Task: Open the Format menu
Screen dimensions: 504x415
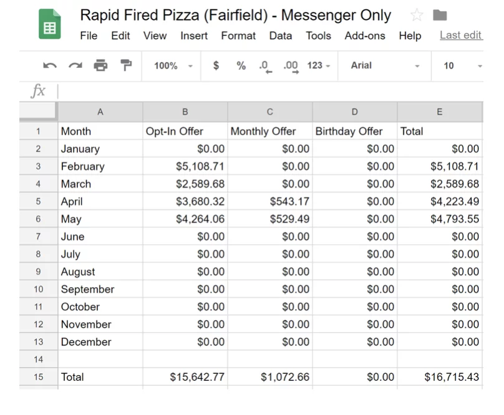Action: pyautogui.click(x=238, y=36)
